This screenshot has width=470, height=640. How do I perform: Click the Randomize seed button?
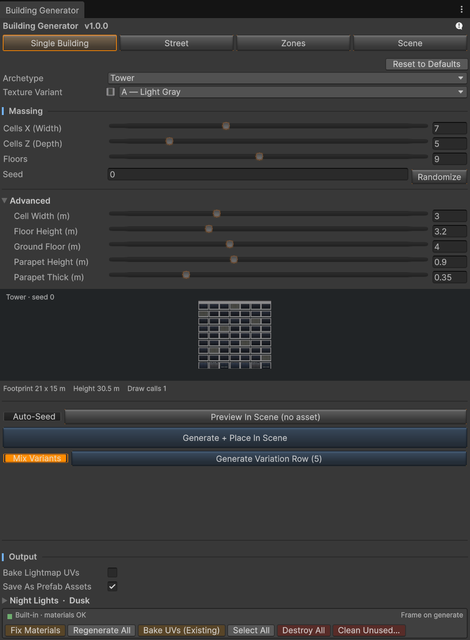point(439,177)
